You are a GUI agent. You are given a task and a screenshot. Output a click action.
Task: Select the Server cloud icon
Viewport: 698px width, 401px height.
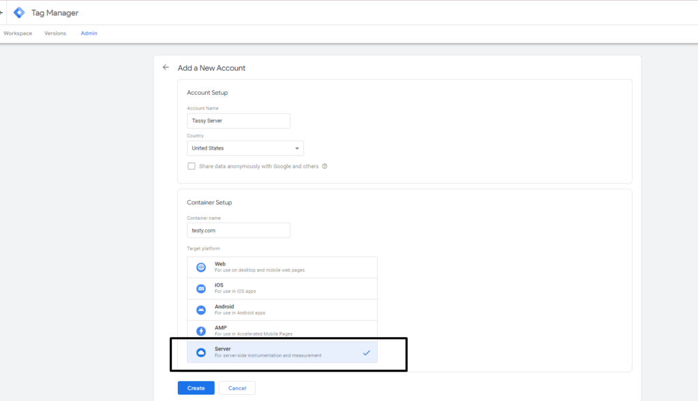[201, 353]
